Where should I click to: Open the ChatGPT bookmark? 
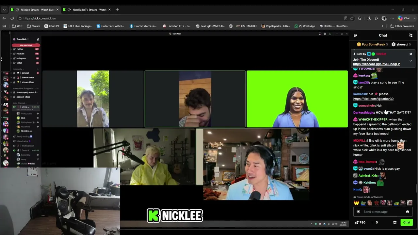[52, 26]
